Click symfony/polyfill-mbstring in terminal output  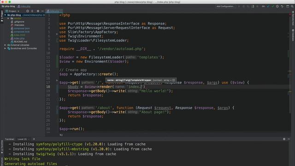(x=62, y=149)
